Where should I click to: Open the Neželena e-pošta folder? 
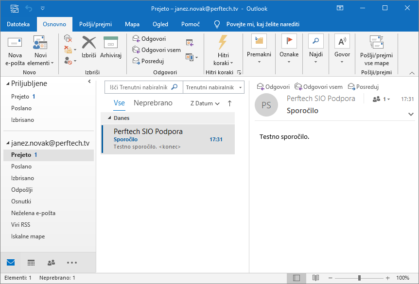33,213
